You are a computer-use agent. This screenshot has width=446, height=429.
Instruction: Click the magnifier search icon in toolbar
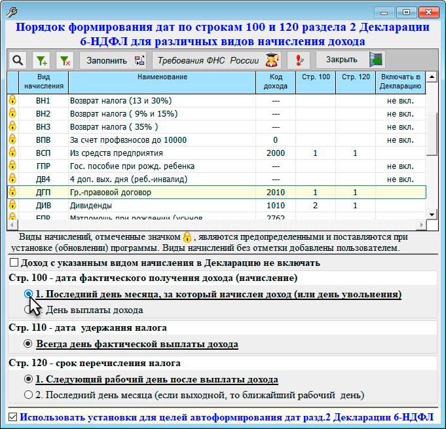click(18, 60)
